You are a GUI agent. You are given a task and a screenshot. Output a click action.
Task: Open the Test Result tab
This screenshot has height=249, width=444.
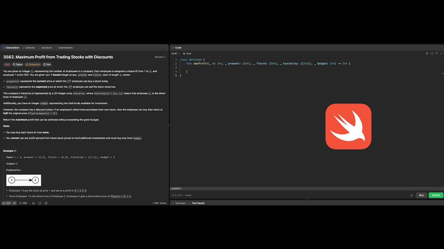point(196,203)
